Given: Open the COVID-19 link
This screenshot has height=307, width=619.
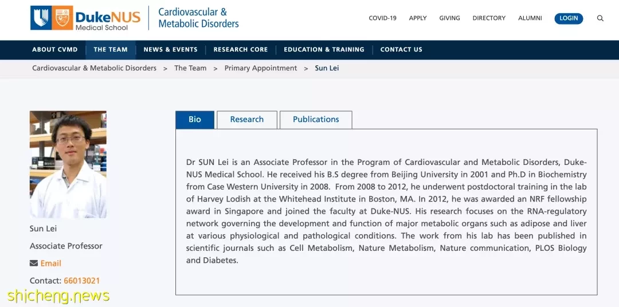Looking at the screenshot, I should (382, 18).
